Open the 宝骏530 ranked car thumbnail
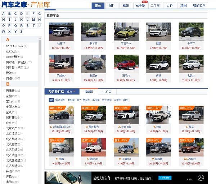Viewport: 216px width, 184px height. pos(94,147)
